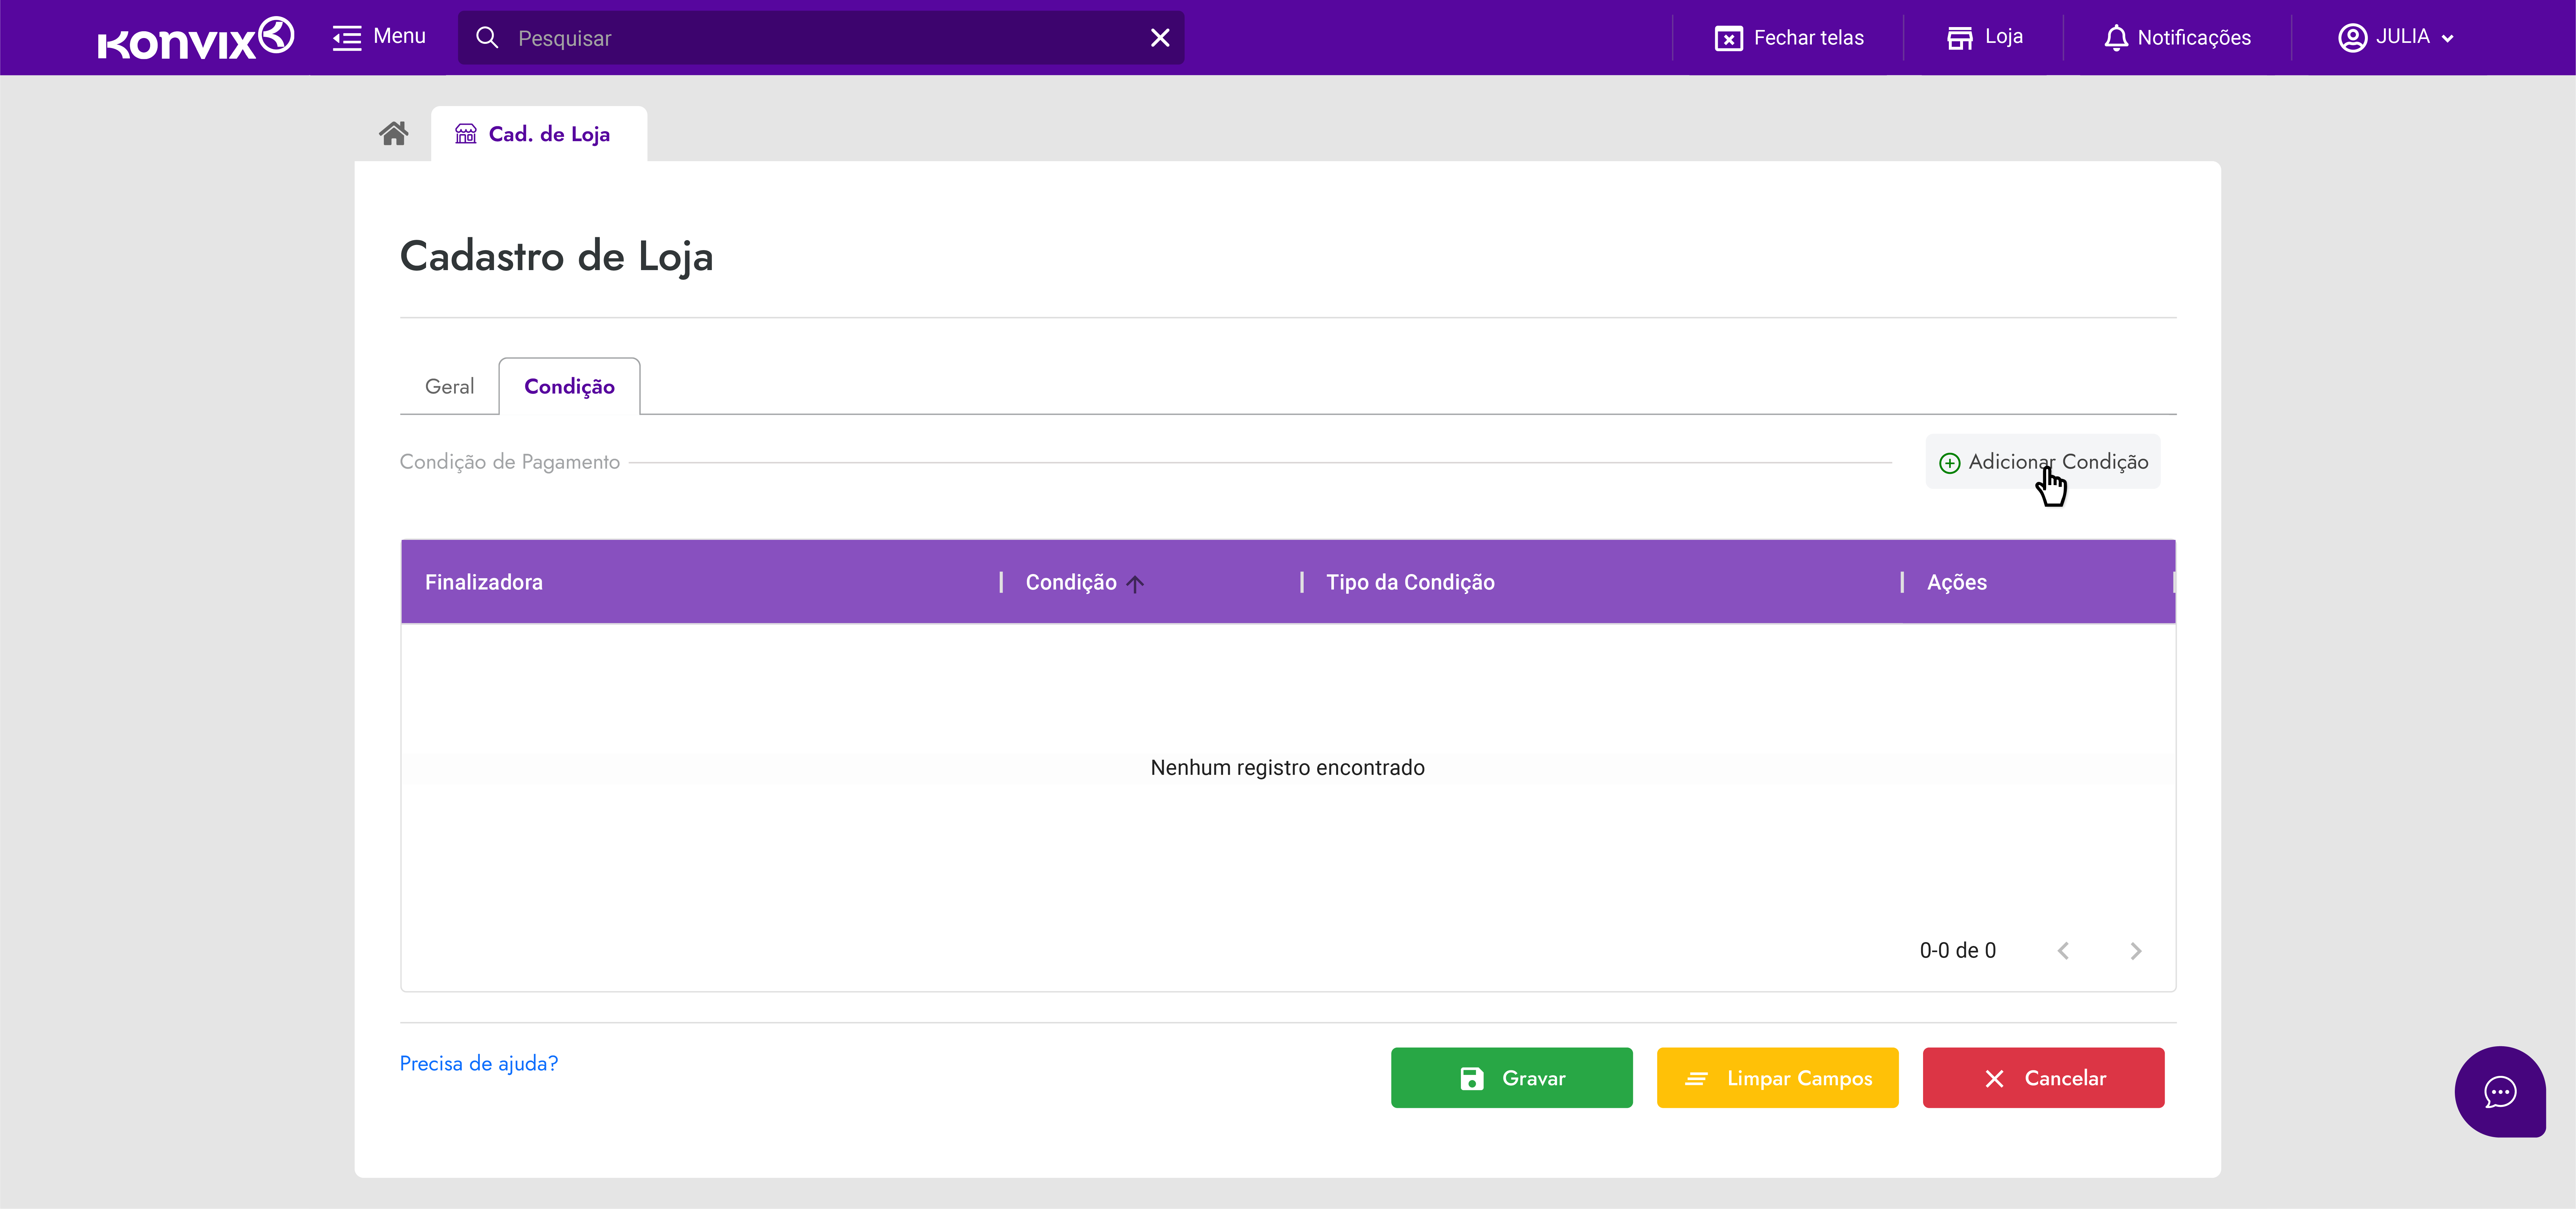Click Limpar Campos button
This screenshot has width=2576, height=1209.
[x=1778, y=1078]
